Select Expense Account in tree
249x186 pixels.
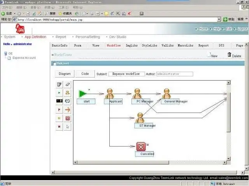click(24, 58)
